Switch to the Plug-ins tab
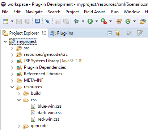Screen dimensions: 148x130 point(62,33)
